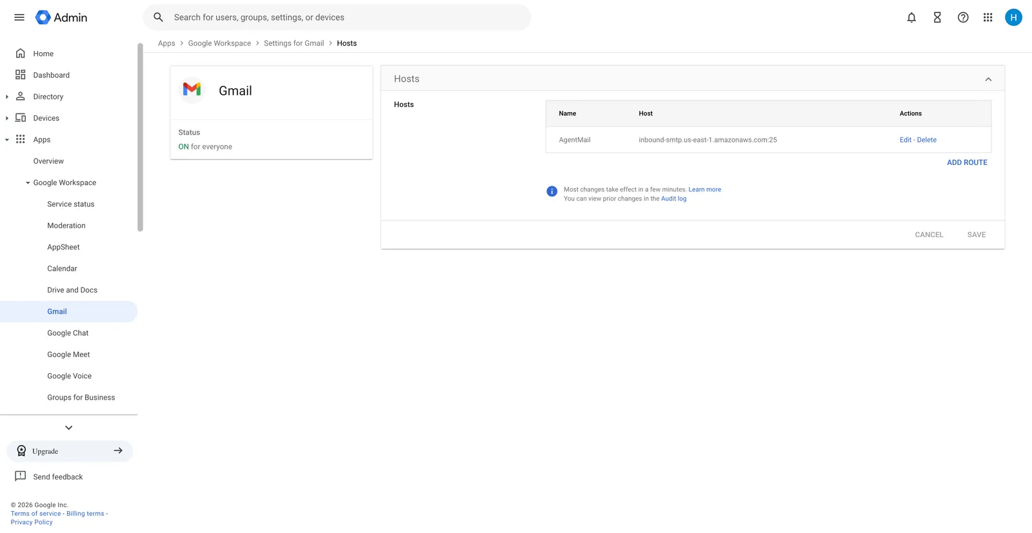Click the Upgrade badge icon
This screenshot has width=1032, height=533.
21,451
